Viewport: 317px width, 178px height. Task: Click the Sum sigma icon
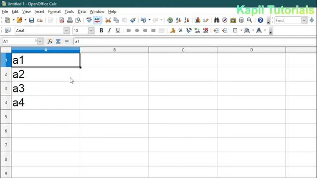[58, 42]
